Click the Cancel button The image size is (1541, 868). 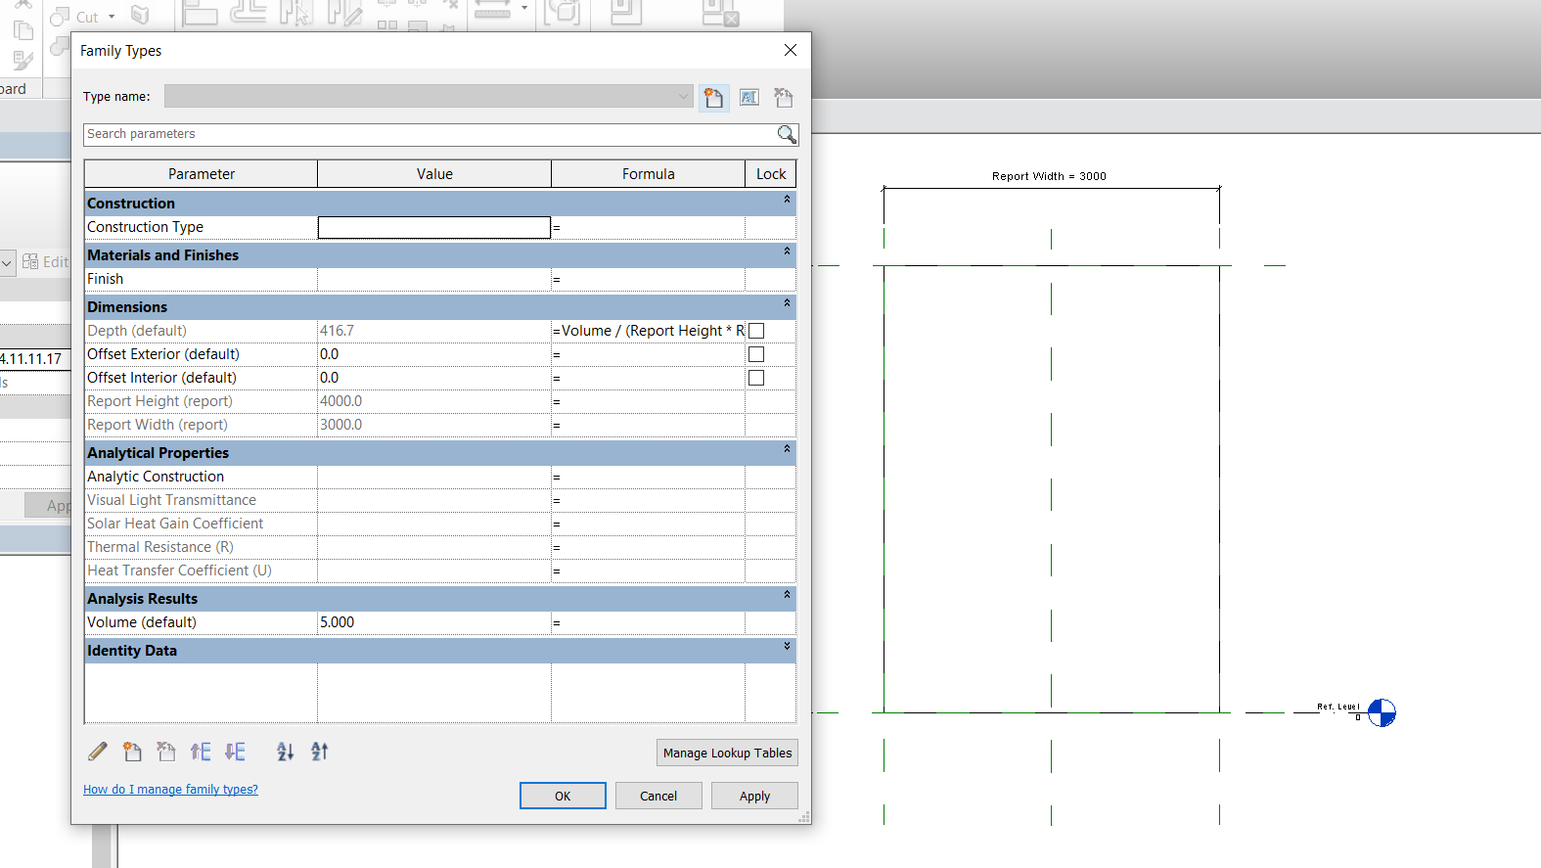658,796
